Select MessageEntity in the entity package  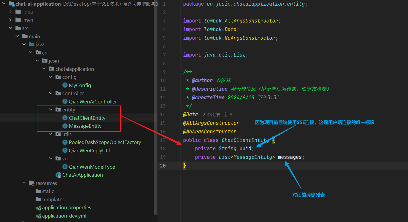(85, 126)
